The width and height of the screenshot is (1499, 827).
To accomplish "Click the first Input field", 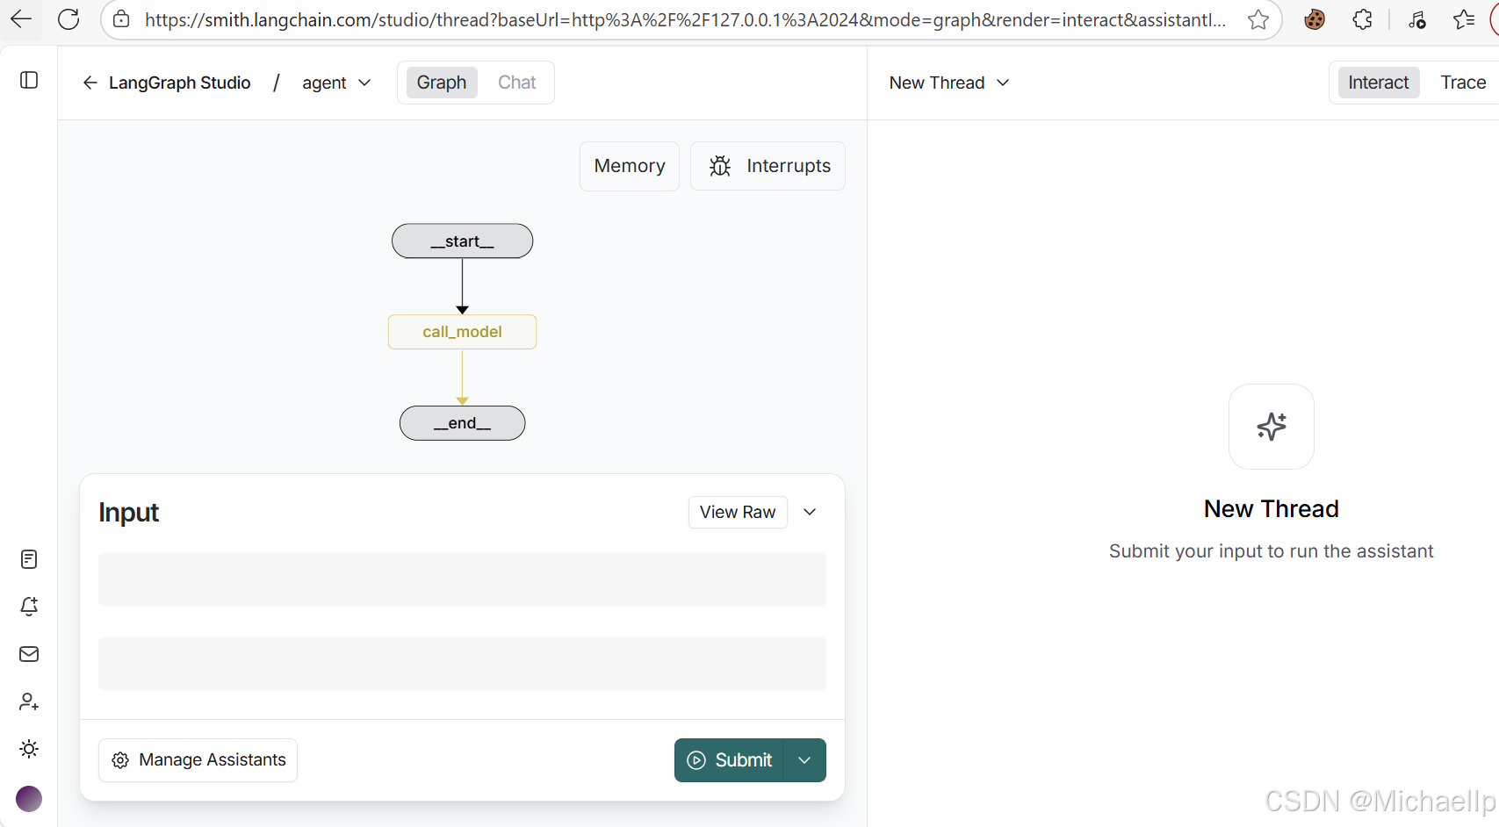I will coord(462,579).
